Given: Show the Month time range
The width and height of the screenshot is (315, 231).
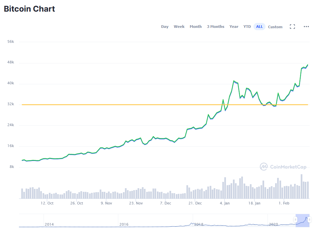Looking at the screenshot, I should pos(196,27).
